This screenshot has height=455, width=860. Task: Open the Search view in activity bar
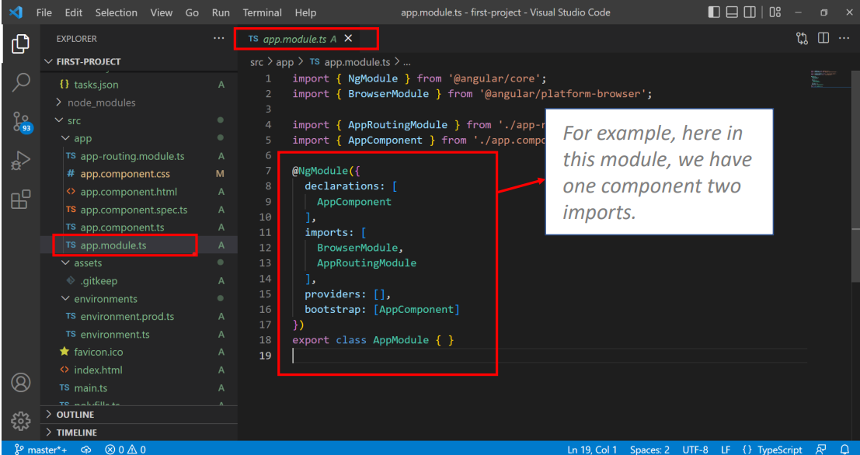pos(21,82)
